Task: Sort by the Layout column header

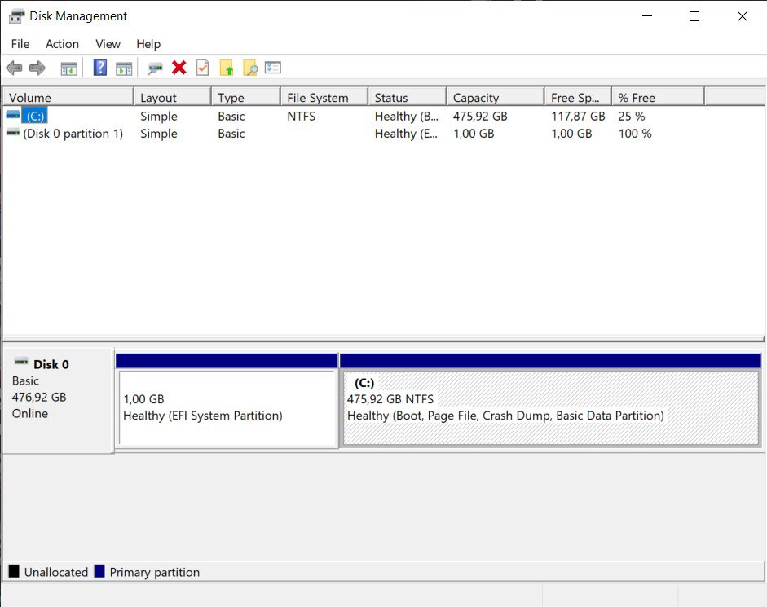Action: (173, 97)
